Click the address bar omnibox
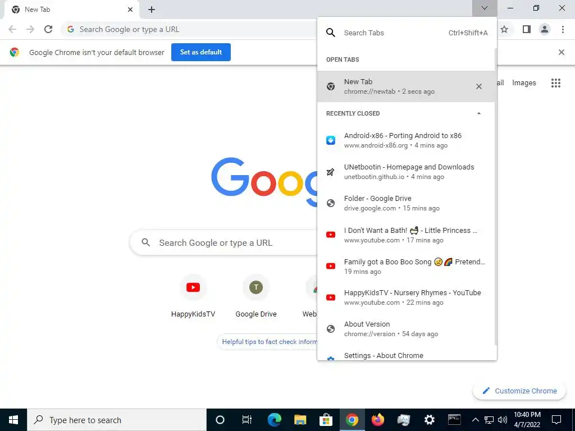 point(189,29)
